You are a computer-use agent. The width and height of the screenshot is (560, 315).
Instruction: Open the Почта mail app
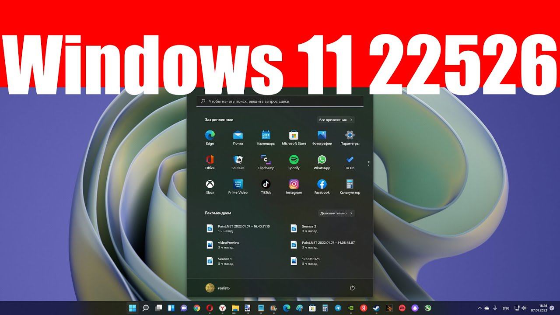[238, 138]
